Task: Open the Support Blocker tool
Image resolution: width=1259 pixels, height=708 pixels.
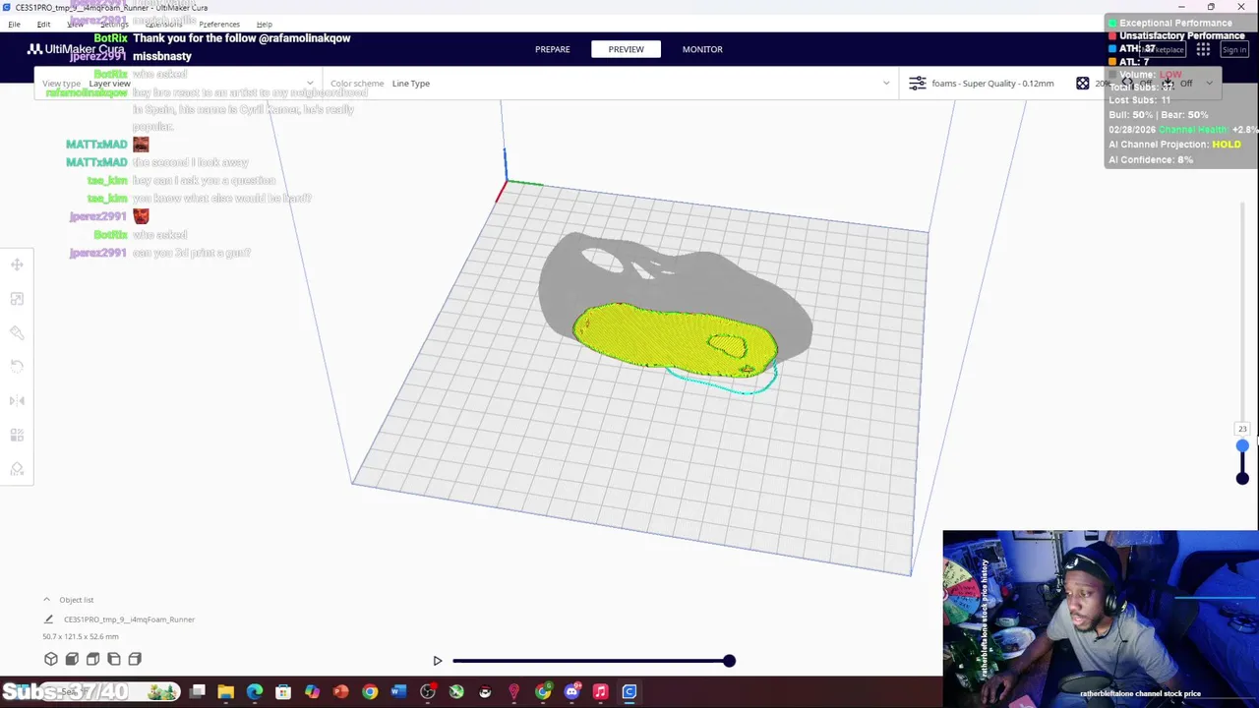Action: 17,469
